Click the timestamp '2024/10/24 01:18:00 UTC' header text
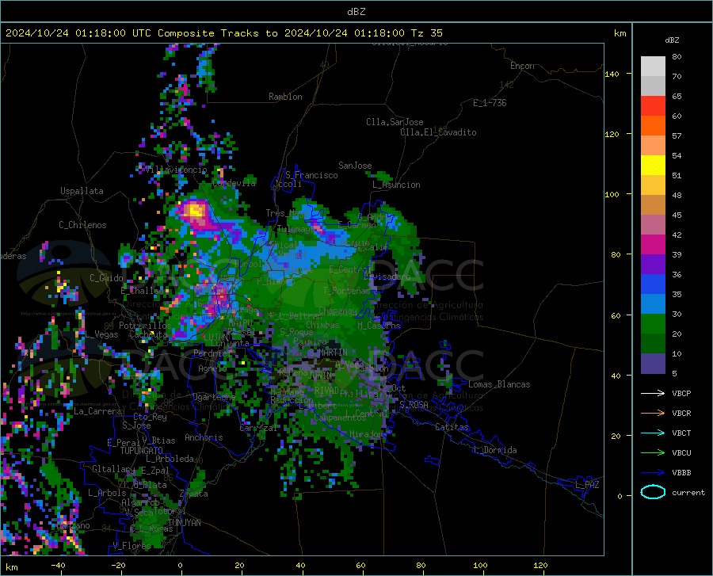The height and width of the screenshot is (576, 713). pos(78,33)
